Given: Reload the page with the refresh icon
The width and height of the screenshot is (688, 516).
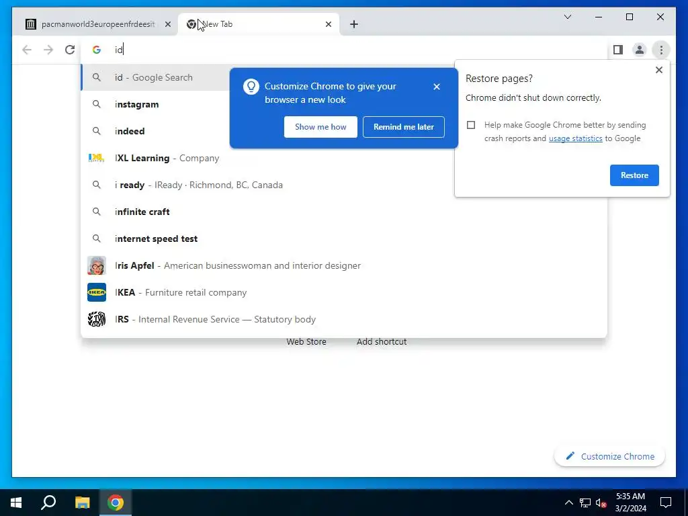Looking at the screenshot, I should coord(70,50).
